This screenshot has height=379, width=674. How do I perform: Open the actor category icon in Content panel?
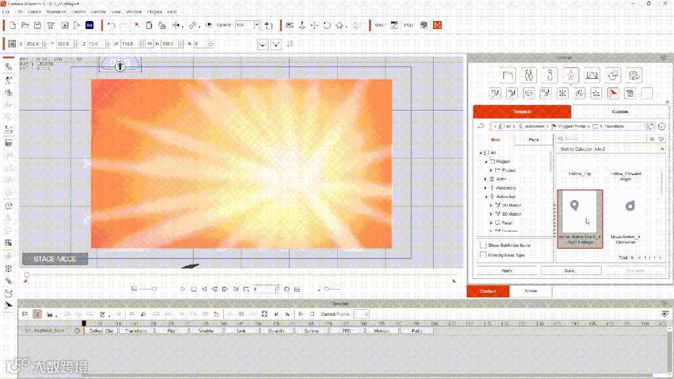pos(529,75)
